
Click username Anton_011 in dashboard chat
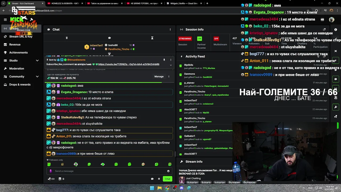[x=64, y=136]
